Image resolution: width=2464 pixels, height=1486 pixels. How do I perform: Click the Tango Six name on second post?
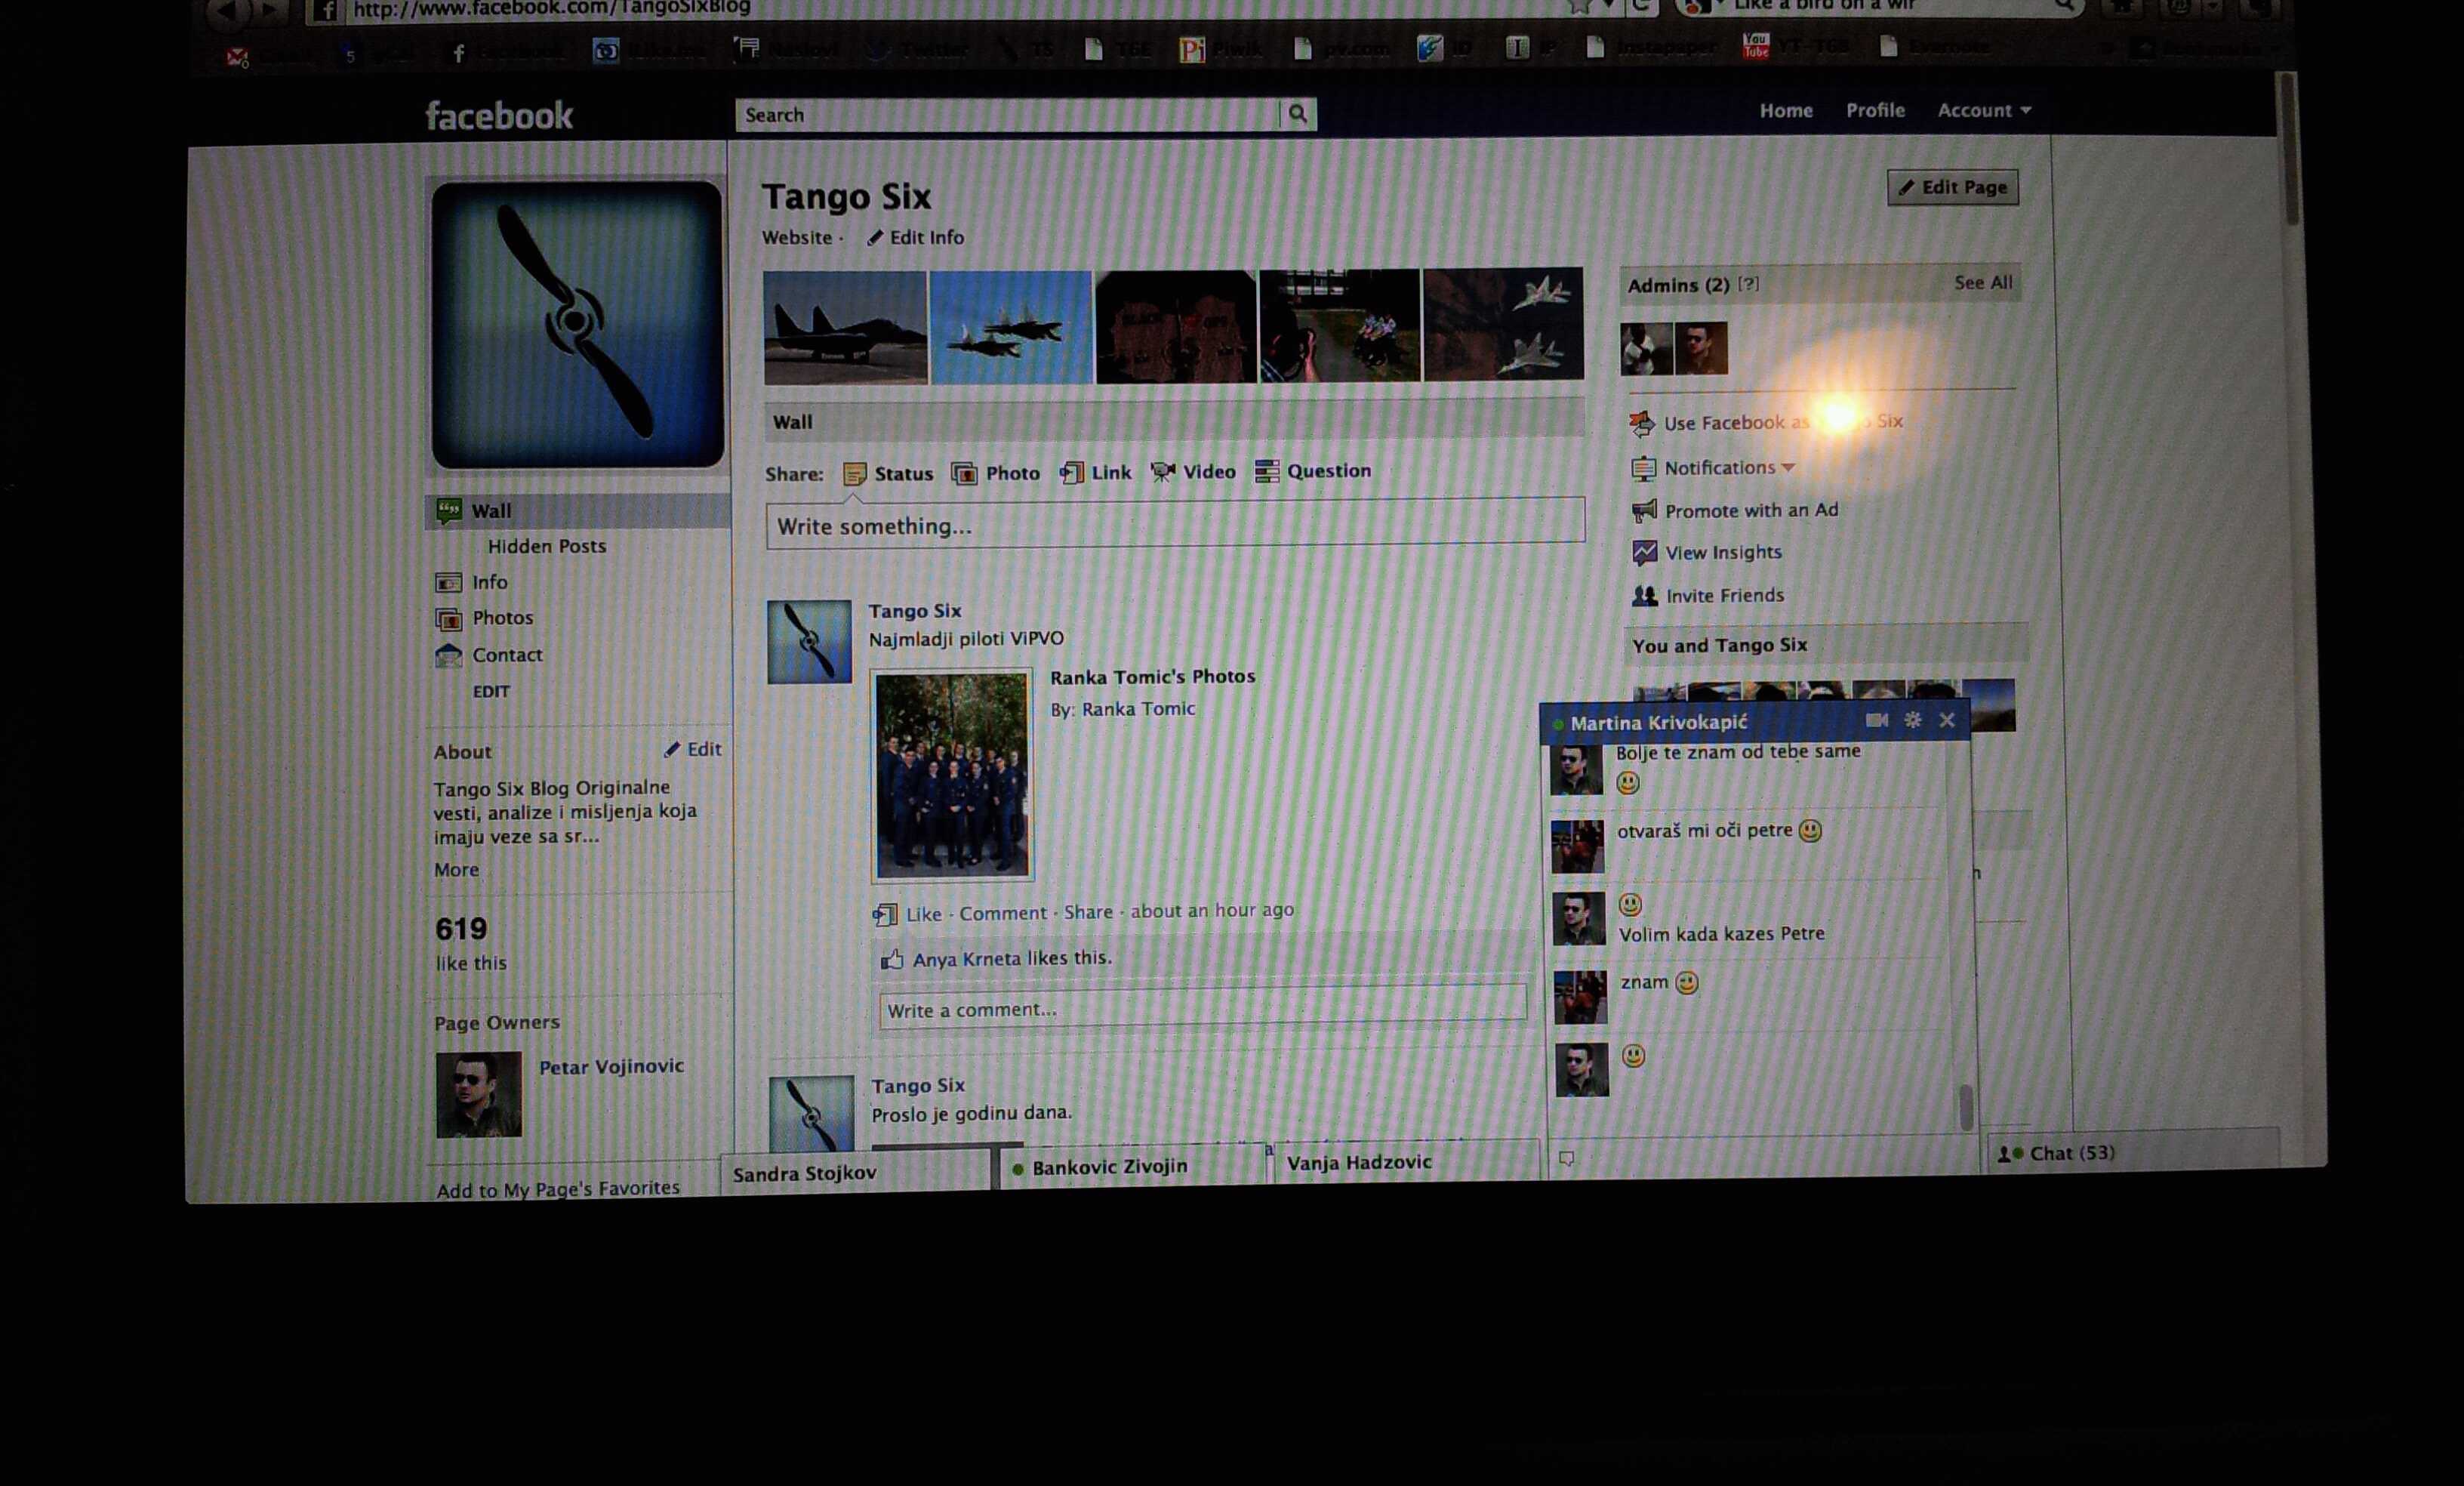coord(918,1085)
